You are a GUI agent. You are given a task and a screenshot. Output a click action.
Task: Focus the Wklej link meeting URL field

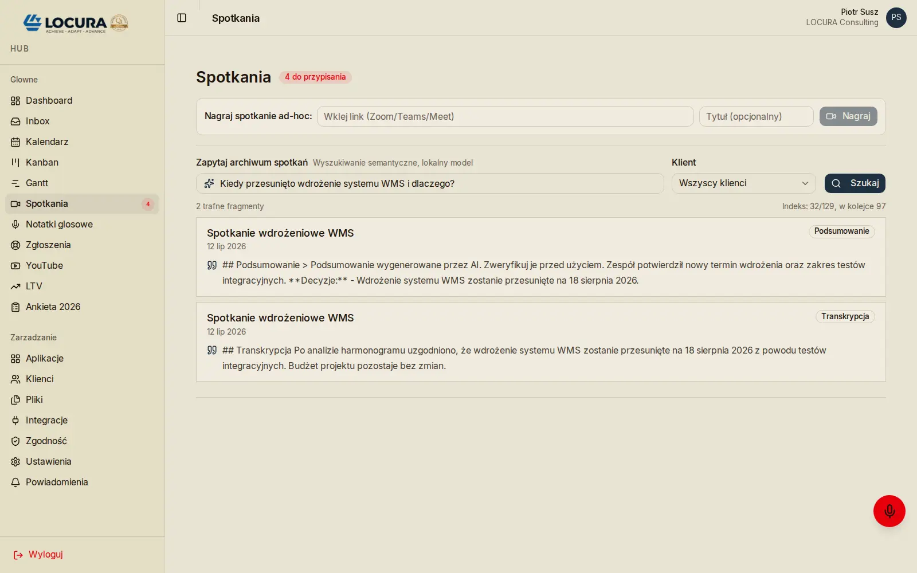tap(505, 116)
